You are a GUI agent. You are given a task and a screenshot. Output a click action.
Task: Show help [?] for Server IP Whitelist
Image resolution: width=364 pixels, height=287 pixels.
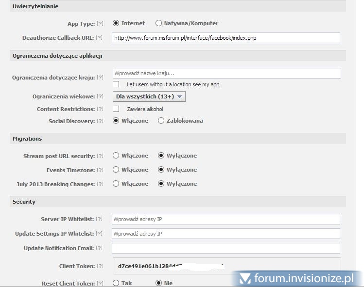[x=100, y=219]
